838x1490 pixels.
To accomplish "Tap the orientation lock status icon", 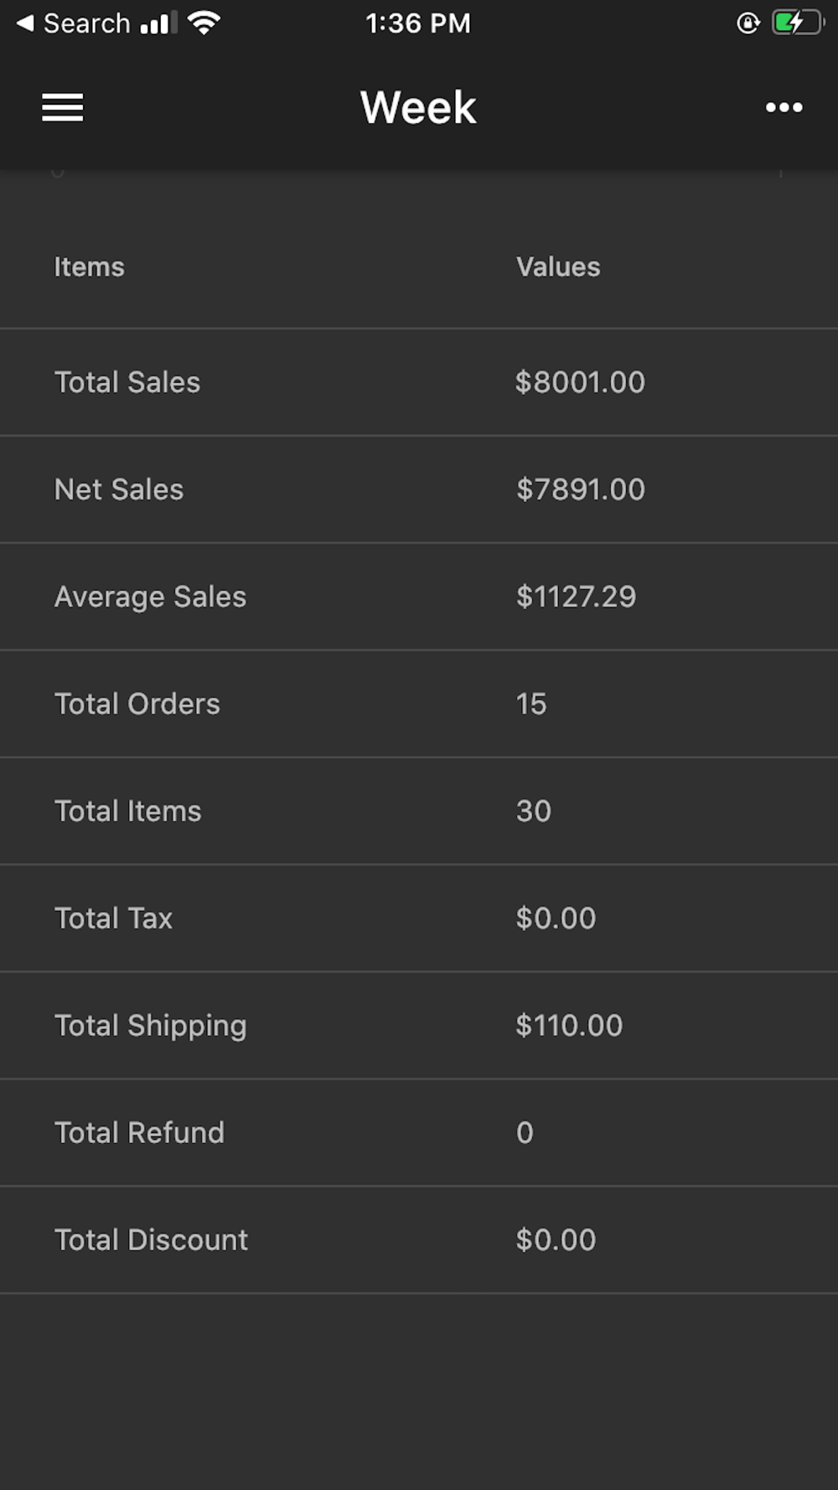I will (747, 23).
